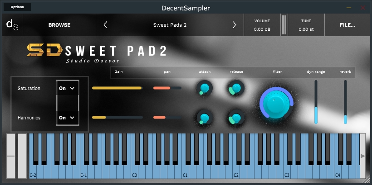Click the Harmonics gain yellow slider

[x=117, y=117]
